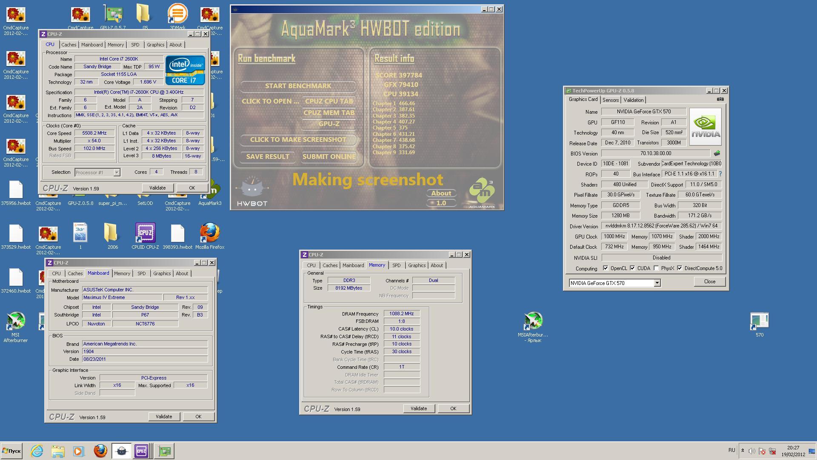Click CLICK TO MAKE SCREENSHOT button

click(x=298, y=140)
